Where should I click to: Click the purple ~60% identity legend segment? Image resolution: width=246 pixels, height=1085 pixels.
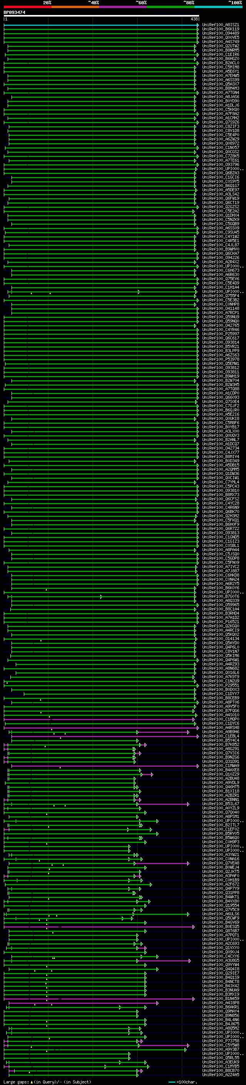tap(123, 7)
